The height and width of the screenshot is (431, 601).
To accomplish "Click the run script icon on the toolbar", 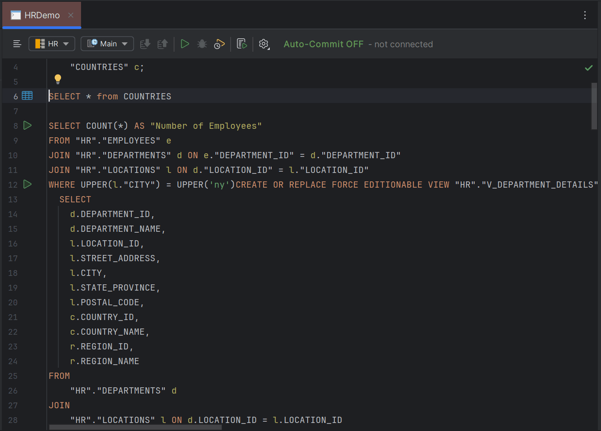I will (x=241, y=44).
